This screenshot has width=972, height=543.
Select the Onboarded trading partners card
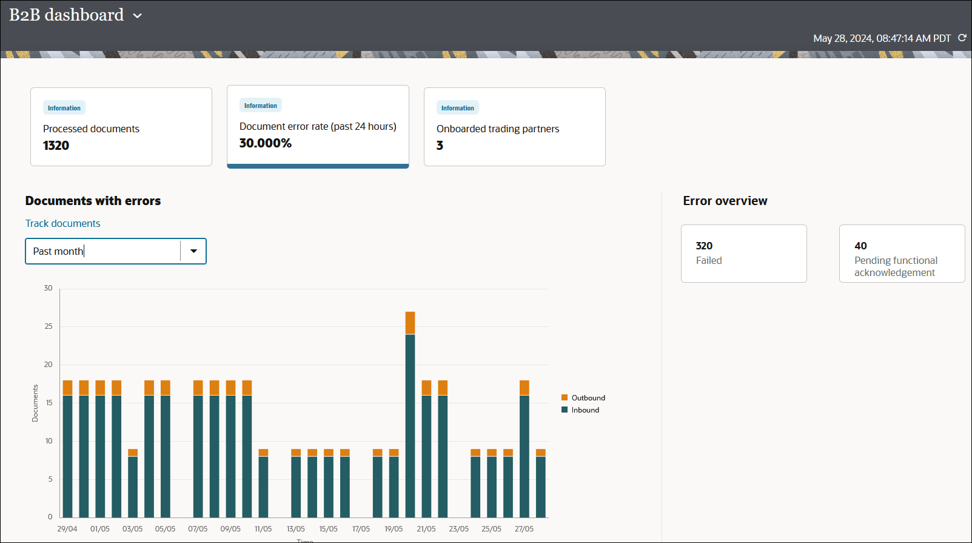tap(515, 127)
